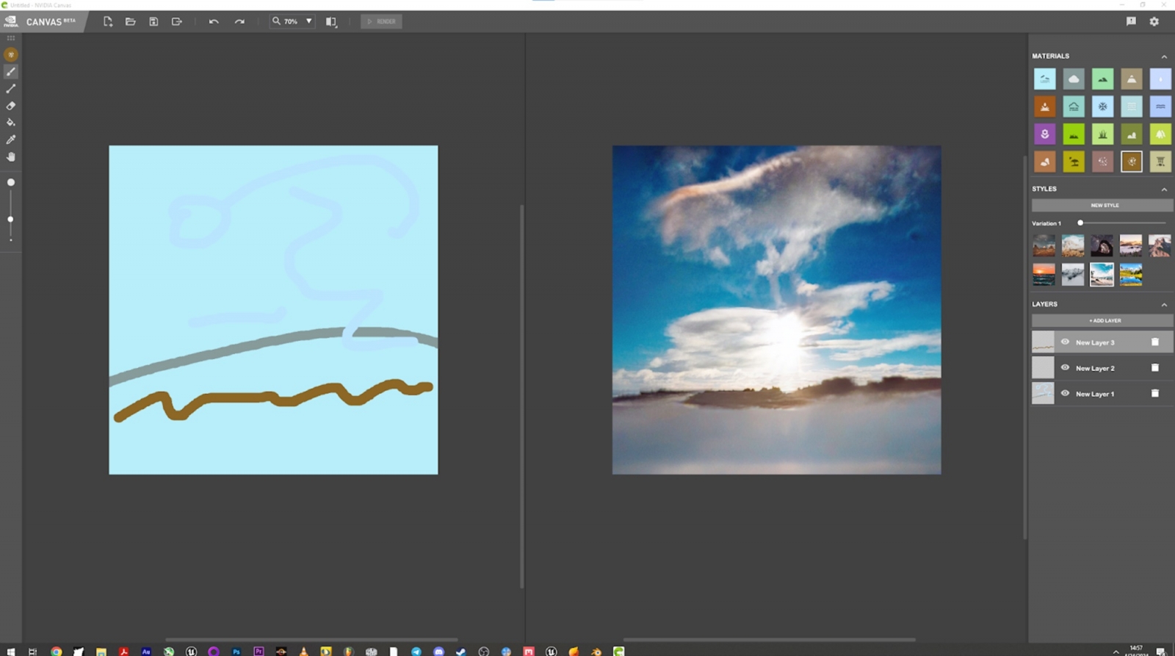Viewport: 1175px width, 656px height.
Task: Click the Add Layer button
Action: pos(1104,321)
